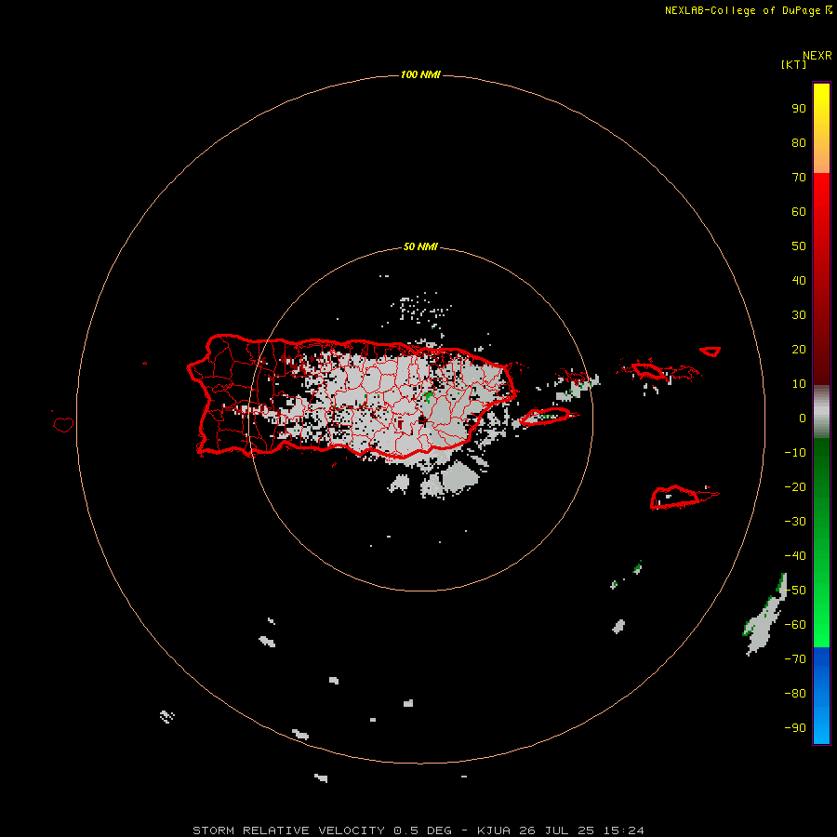Select the 50 value on velocity scale
837x837 pixels.
tap(799, 246)
